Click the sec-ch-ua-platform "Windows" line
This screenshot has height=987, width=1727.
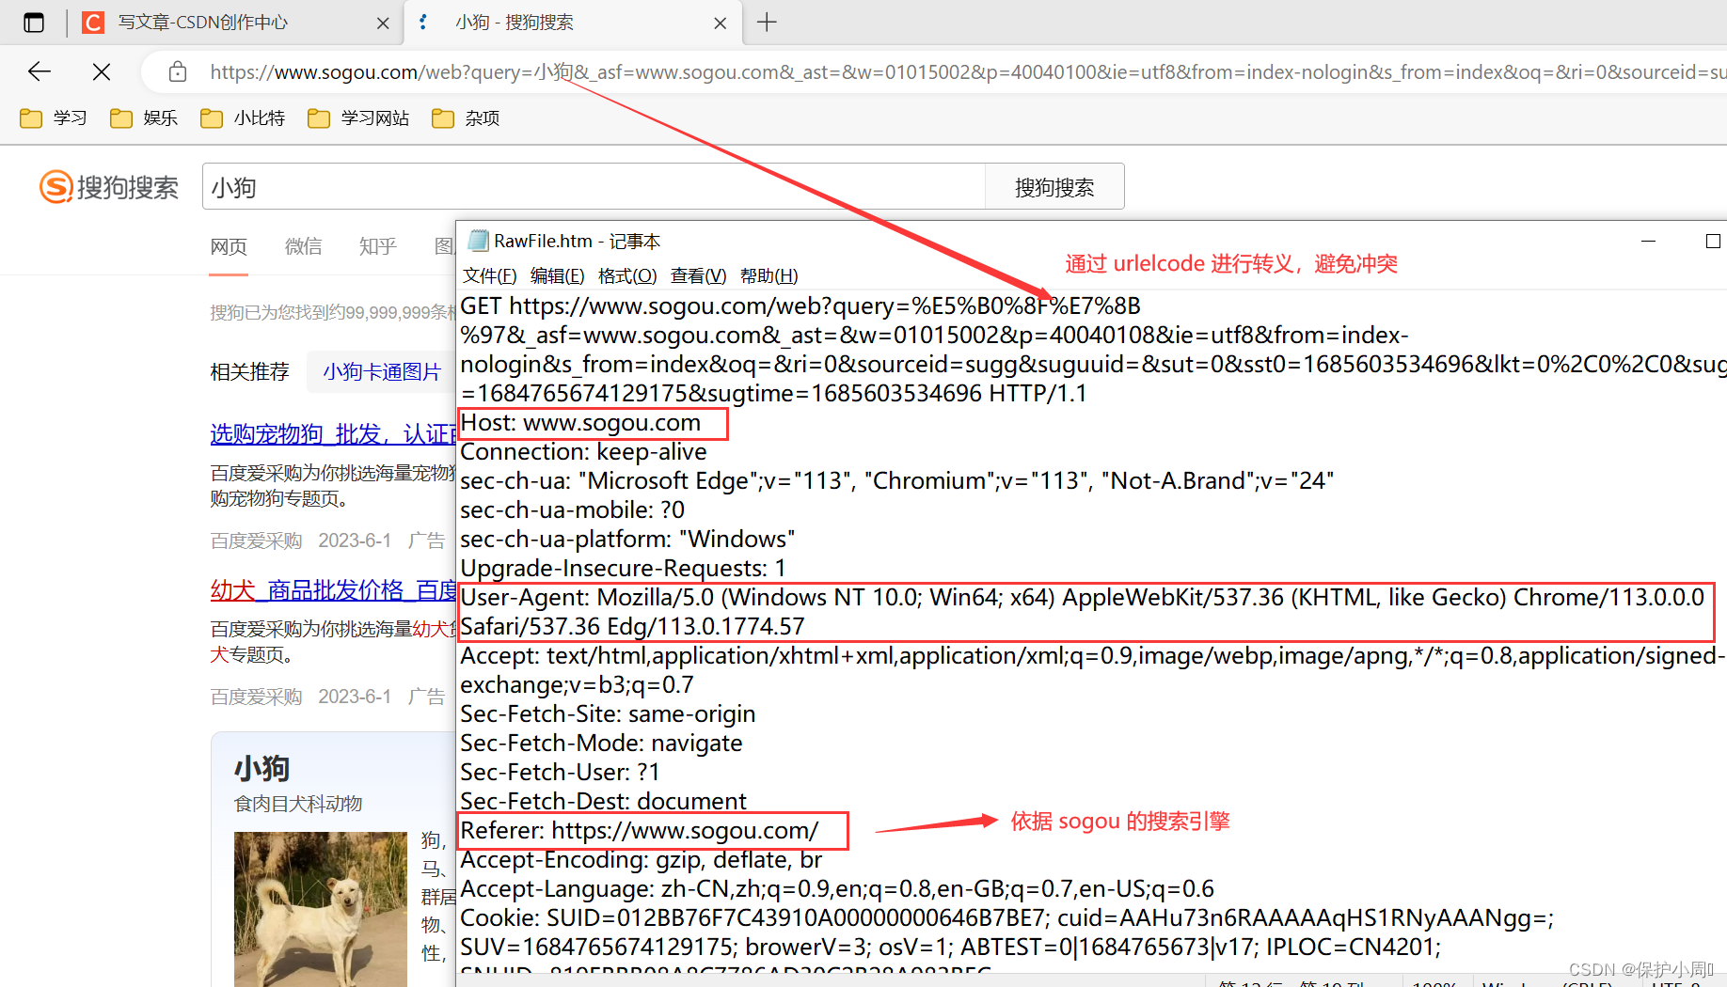pos(627,540)
